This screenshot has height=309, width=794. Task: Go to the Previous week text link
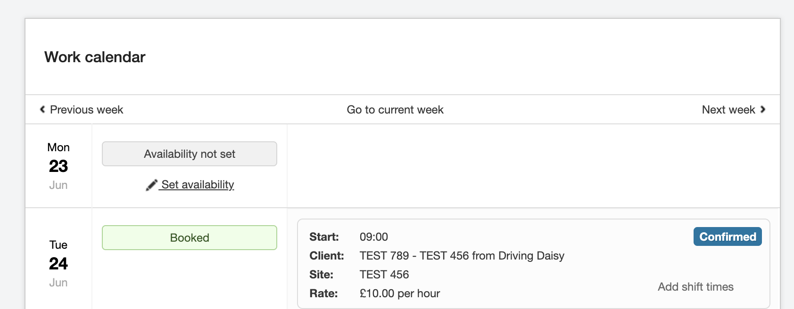click(x=86, y=110)
